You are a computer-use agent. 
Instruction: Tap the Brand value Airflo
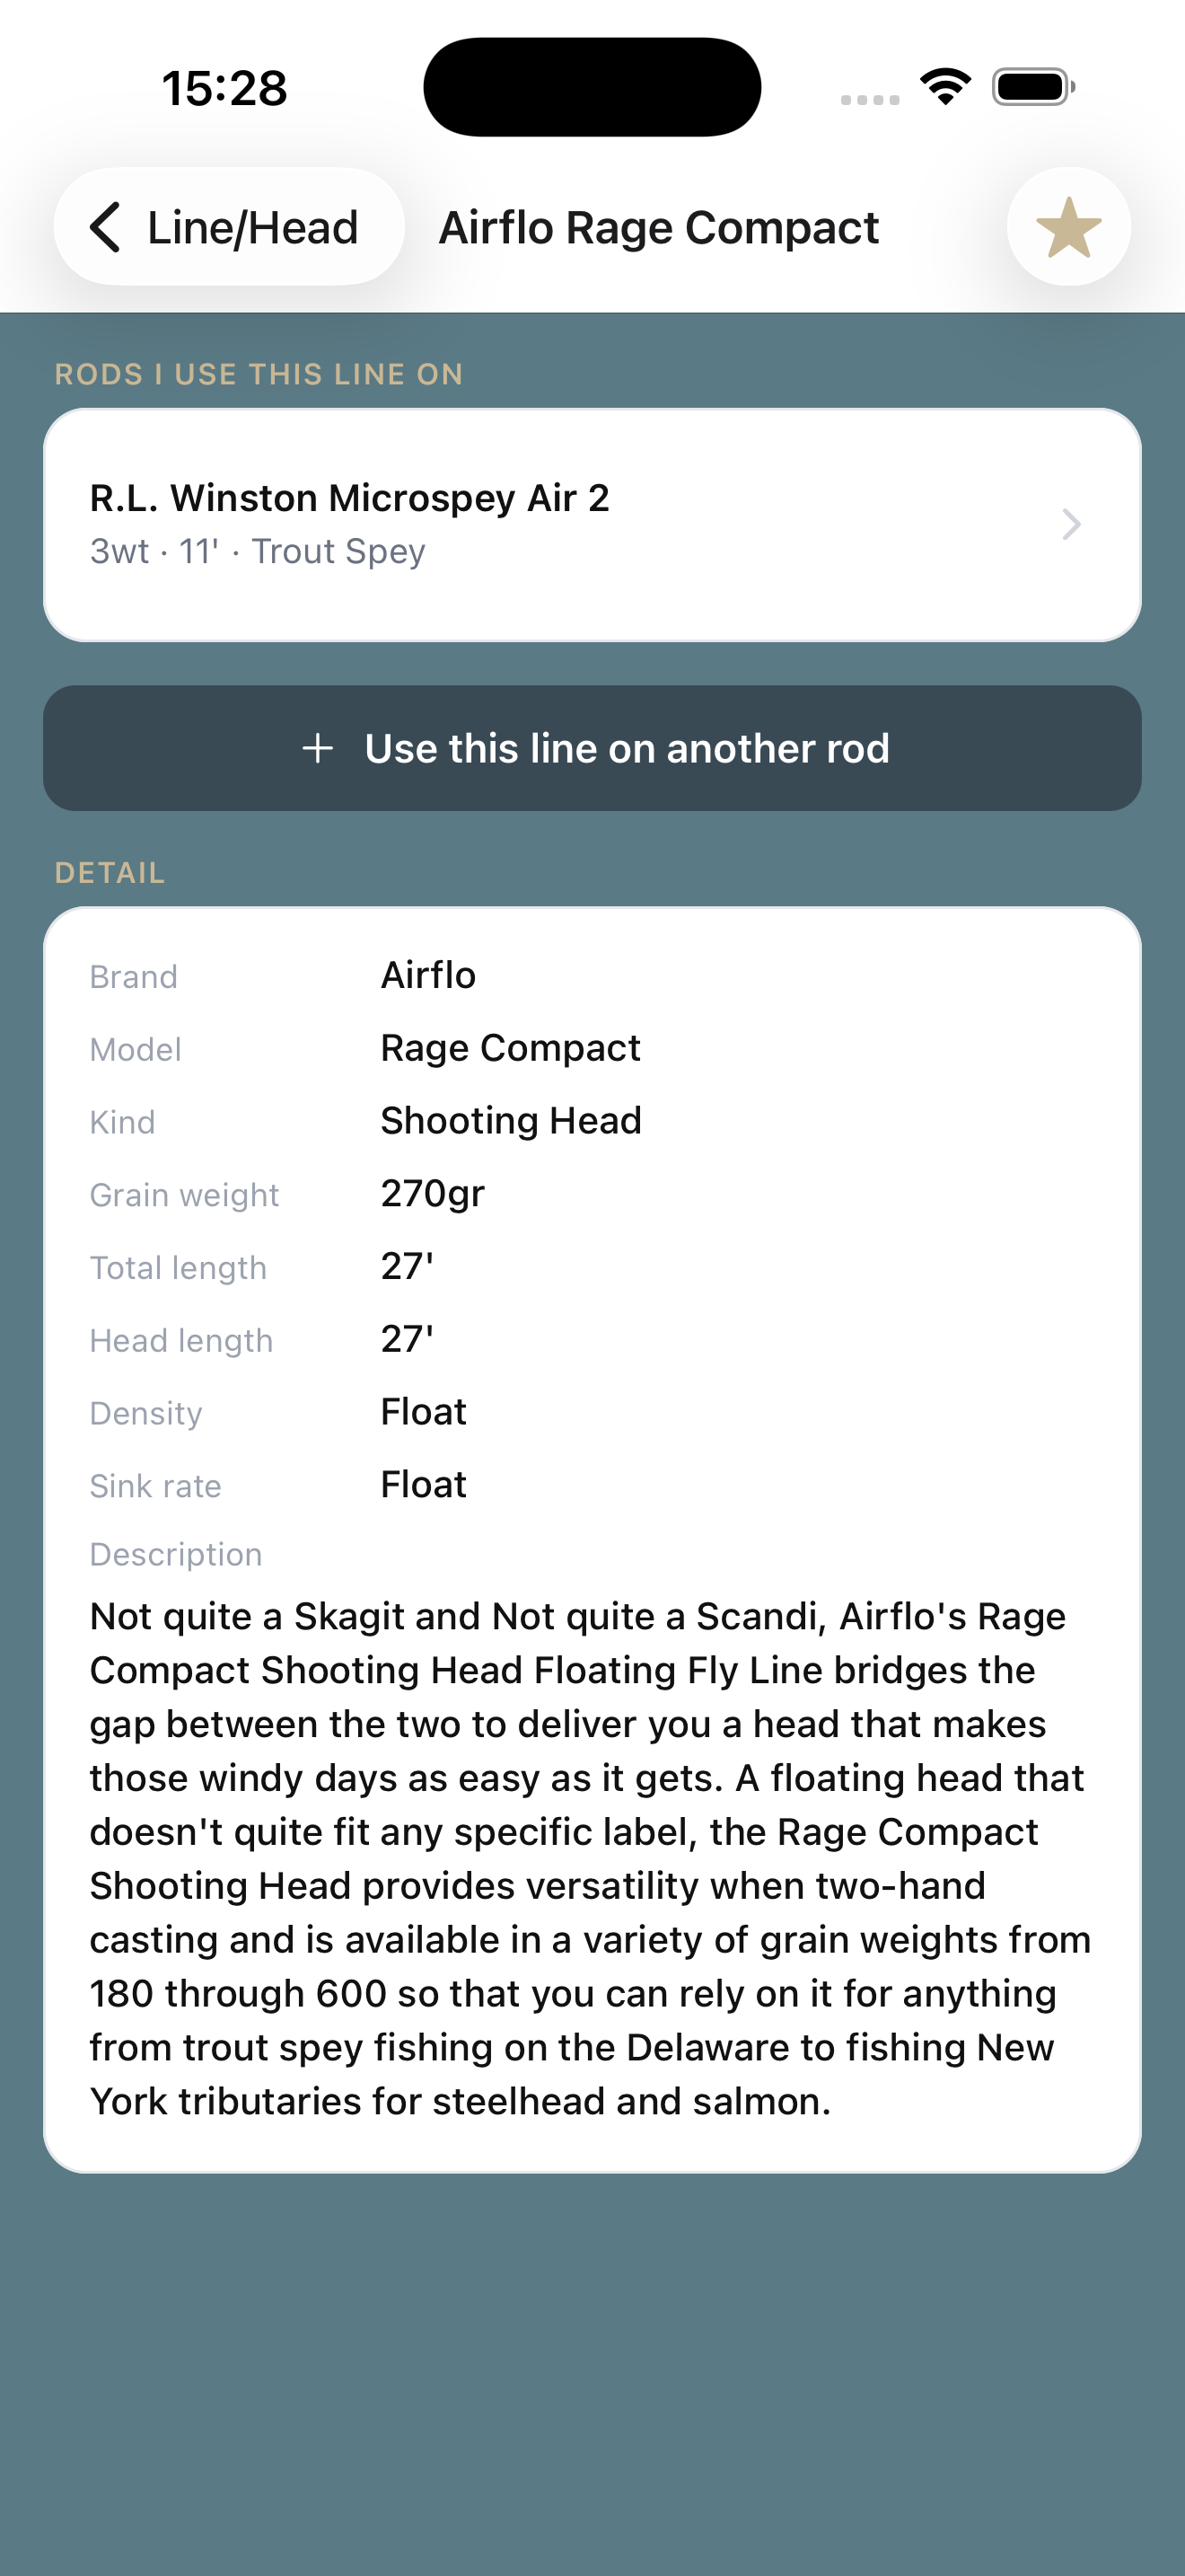pos(428,975)
